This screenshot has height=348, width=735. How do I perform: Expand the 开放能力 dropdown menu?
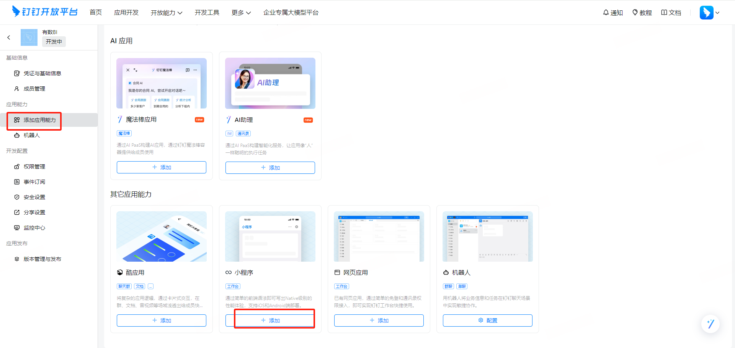[x=166, y=13]
